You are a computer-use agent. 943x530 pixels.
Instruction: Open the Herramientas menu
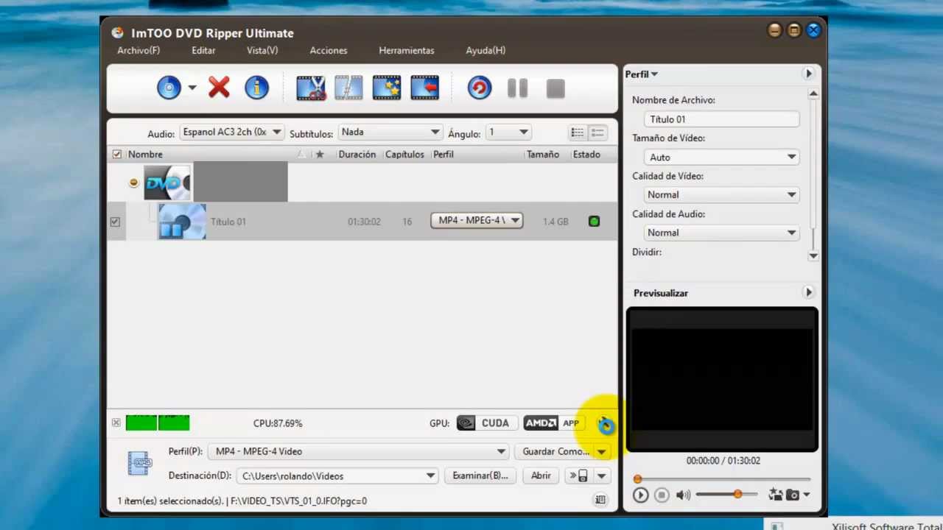pyautogui.click(x=407, y=51)
